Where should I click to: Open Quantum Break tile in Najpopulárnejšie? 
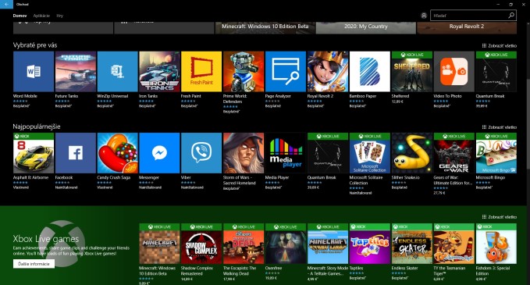328,153
